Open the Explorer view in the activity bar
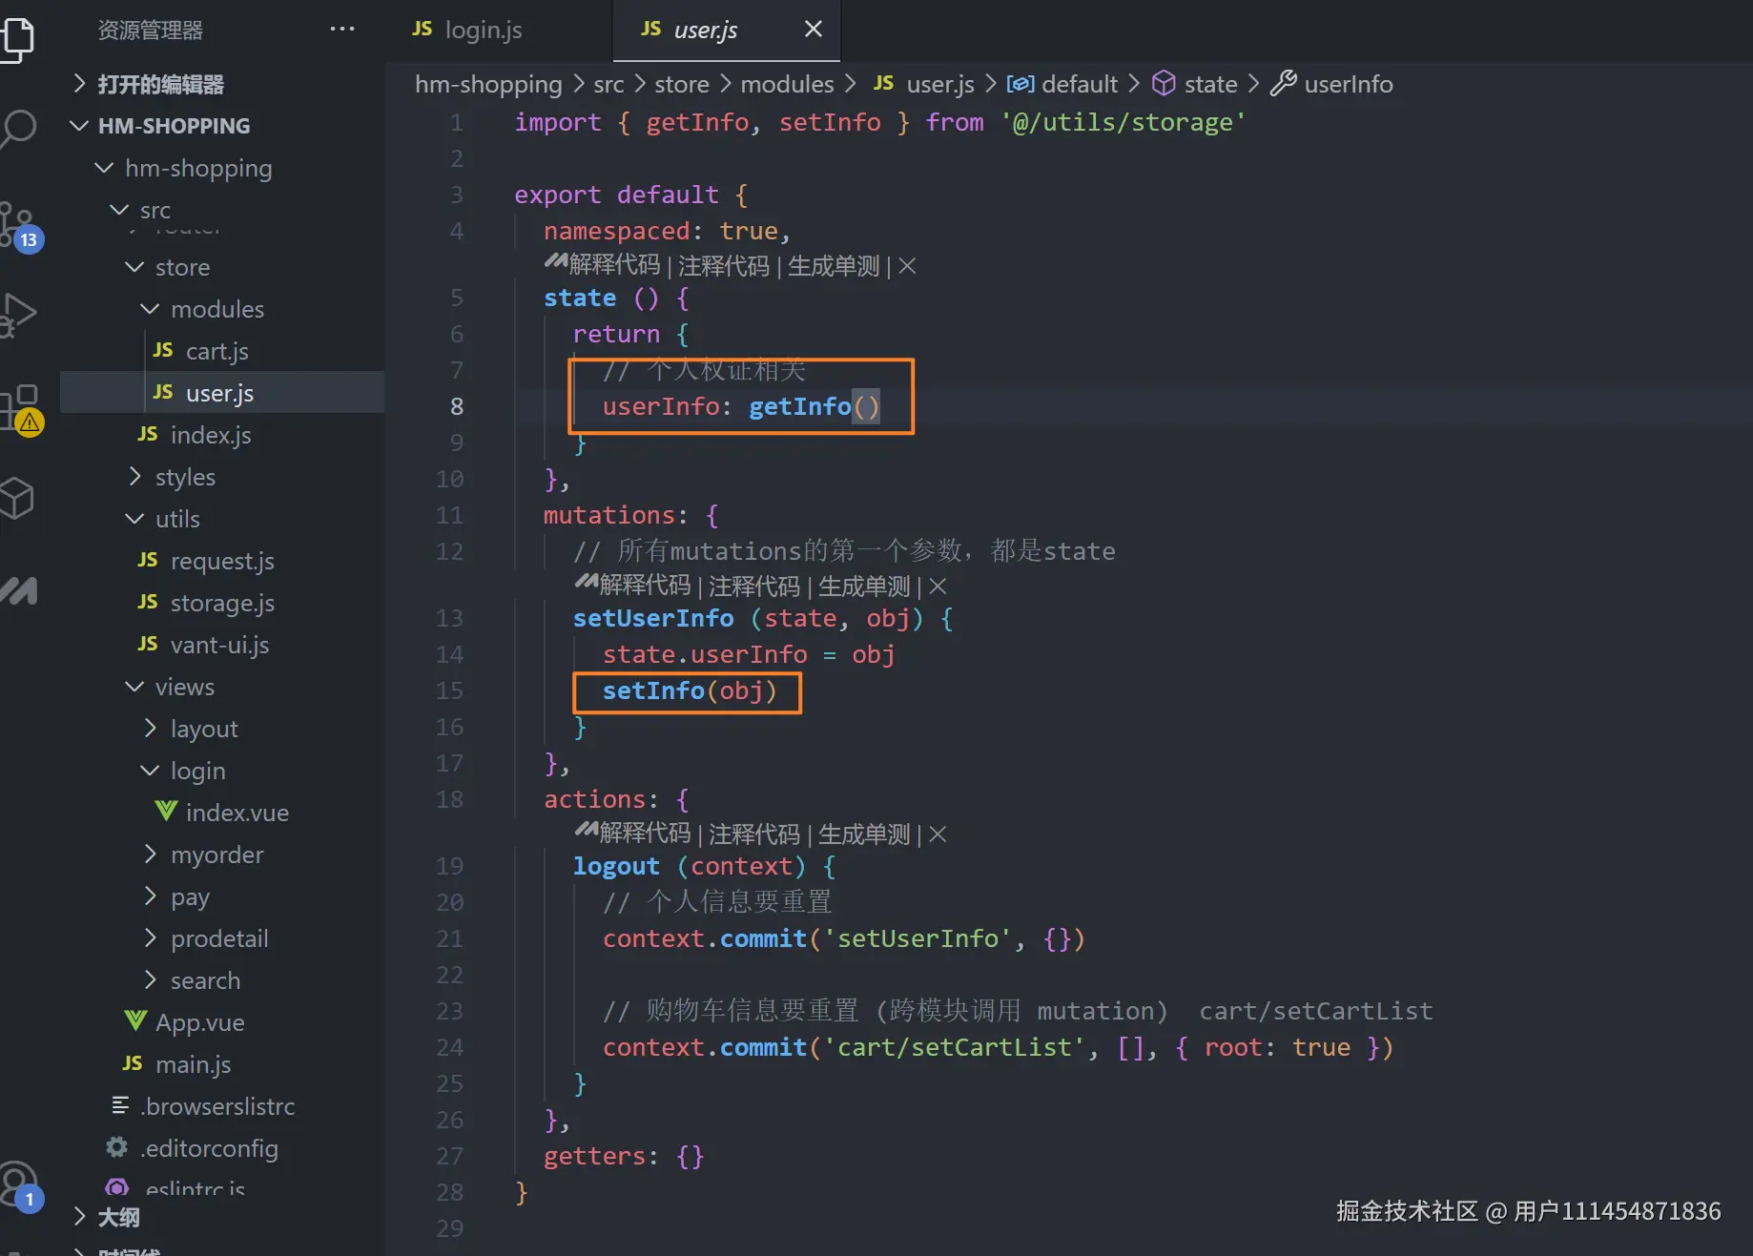The height and width of the screenshot is (1256, 1753). pos(17,38)
